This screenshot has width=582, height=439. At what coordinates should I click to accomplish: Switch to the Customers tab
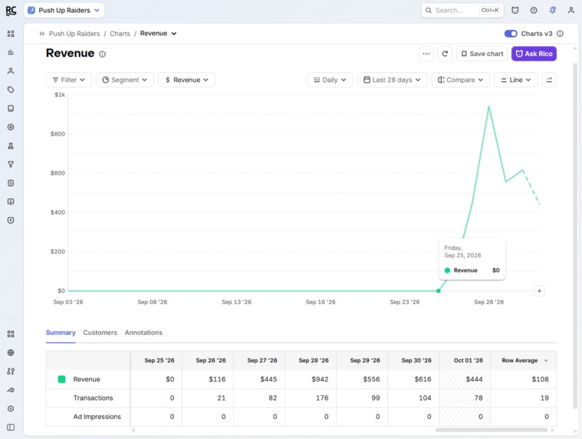point(100,333)
